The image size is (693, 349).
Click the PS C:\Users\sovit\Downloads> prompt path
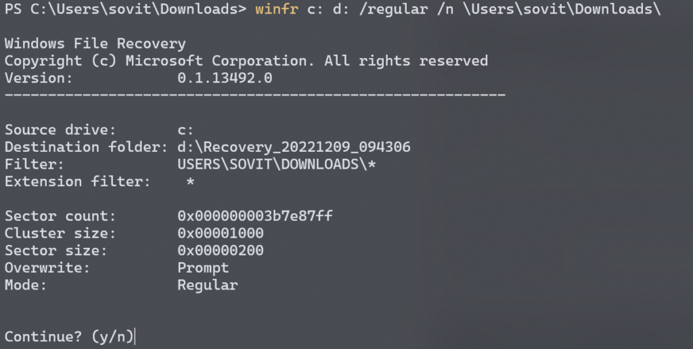(126, 10)
